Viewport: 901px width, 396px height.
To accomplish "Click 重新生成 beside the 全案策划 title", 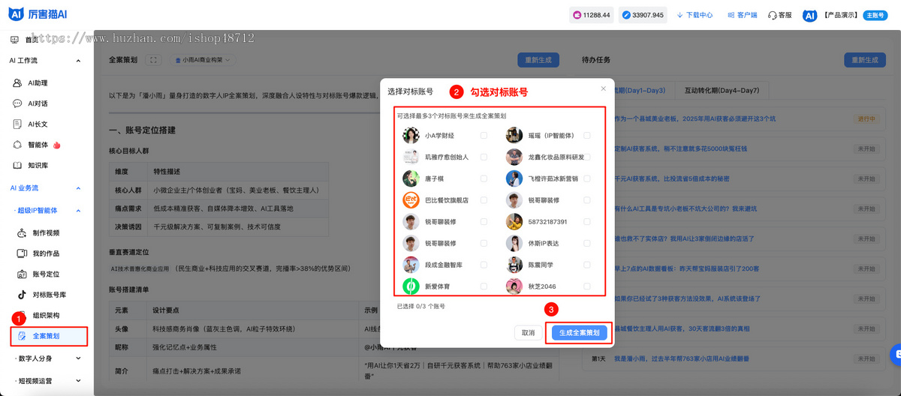I will tap(538, 60).
